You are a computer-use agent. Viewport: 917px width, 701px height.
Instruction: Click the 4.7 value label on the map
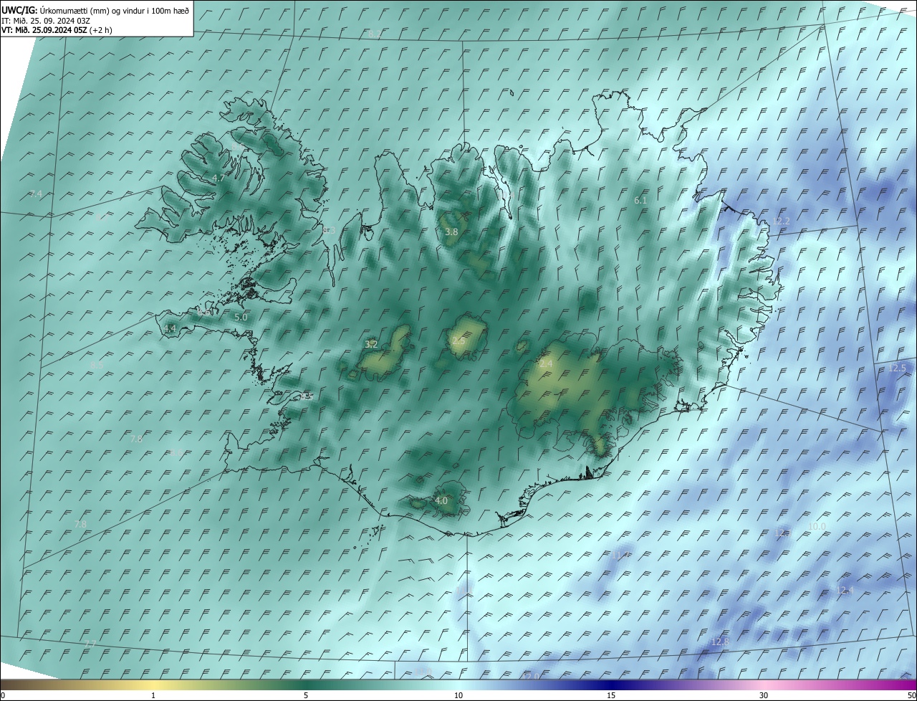click(219, 178)
